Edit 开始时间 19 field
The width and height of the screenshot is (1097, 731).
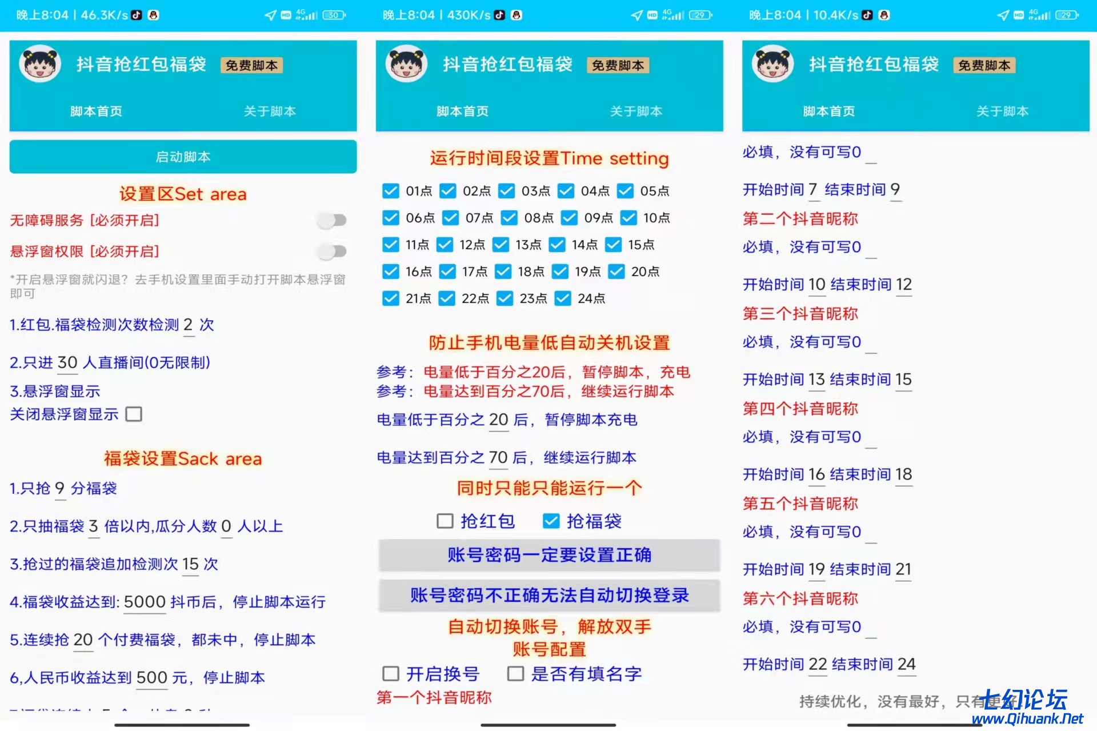click(x=817, y=570)
